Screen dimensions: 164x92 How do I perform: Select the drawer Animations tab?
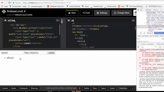point(150,44)
